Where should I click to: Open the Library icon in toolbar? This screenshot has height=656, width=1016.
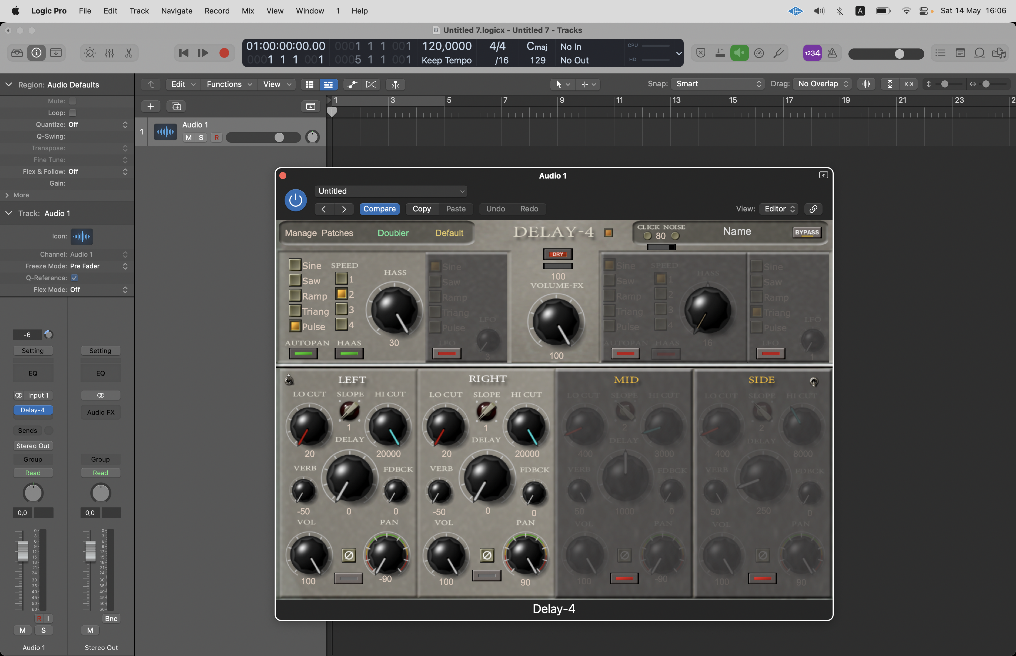click(17, 53)
